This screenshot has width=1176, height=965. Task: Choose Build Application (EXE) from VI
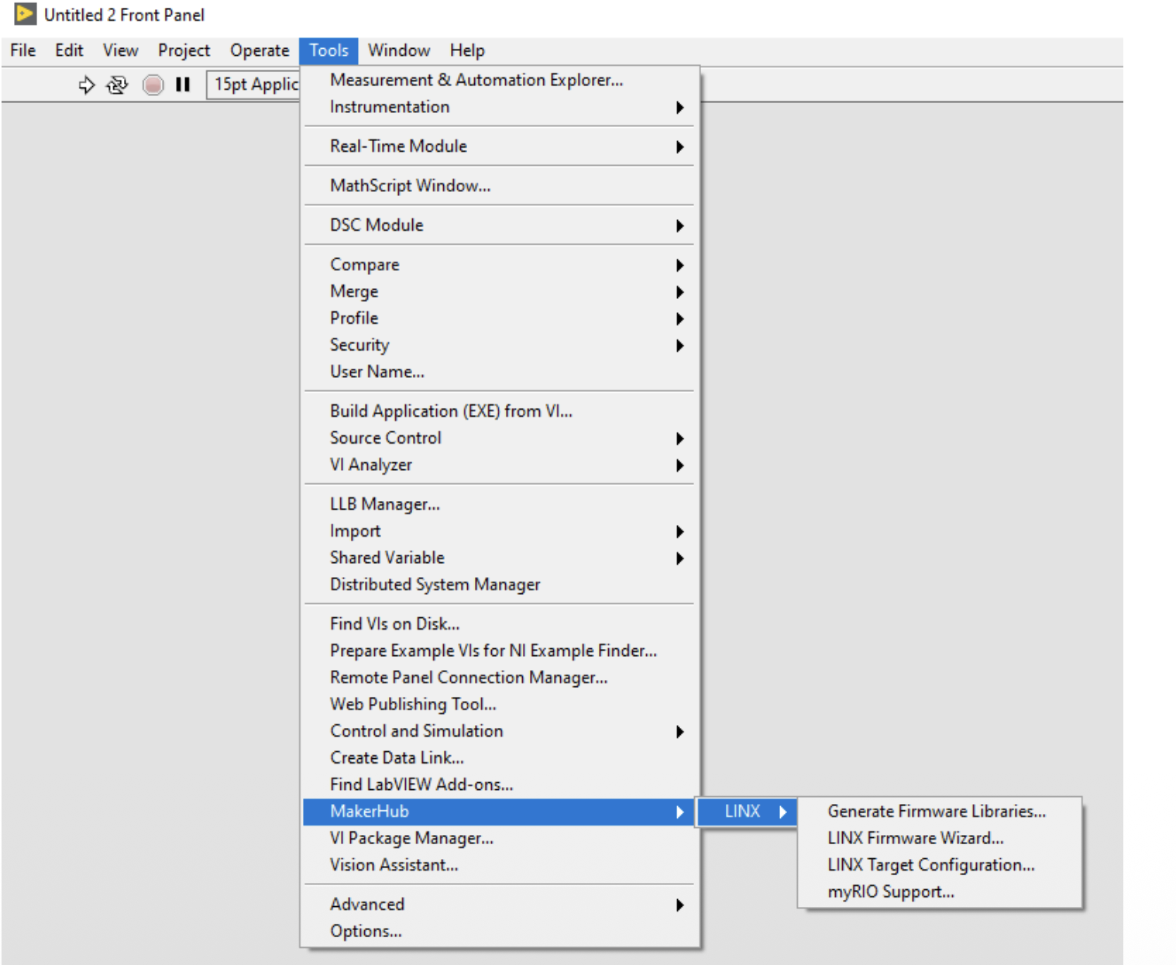click(500, 411)
